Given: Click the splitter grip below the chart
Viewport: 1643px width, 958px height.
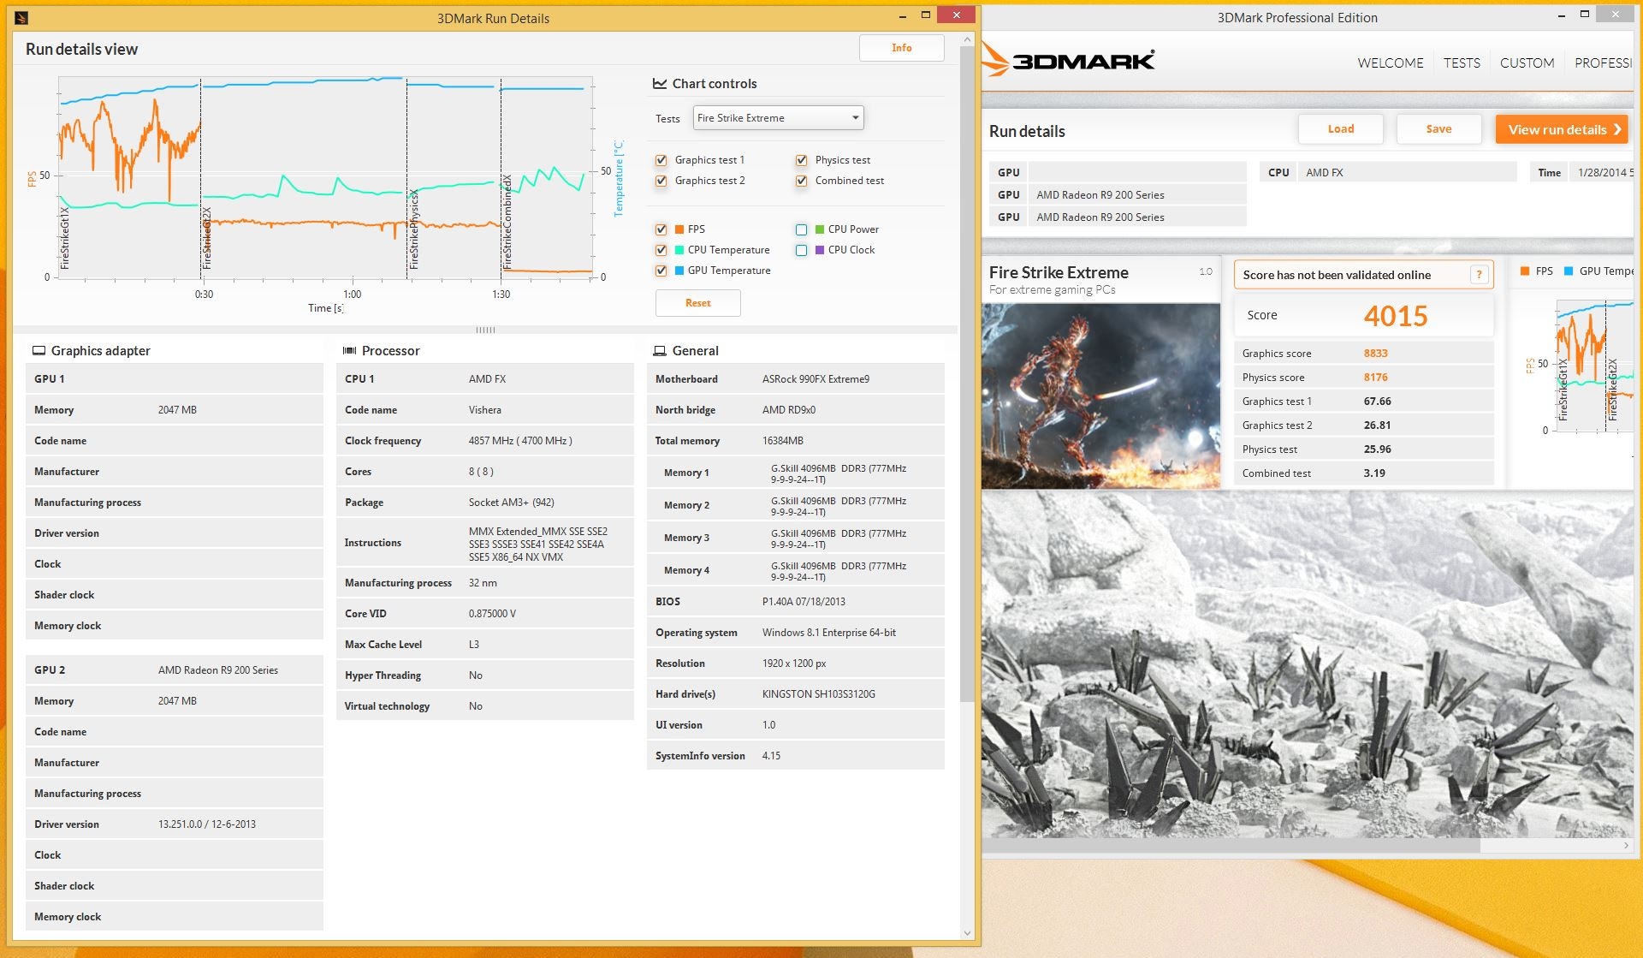Looking at the screenshot, I should (485, 330).
